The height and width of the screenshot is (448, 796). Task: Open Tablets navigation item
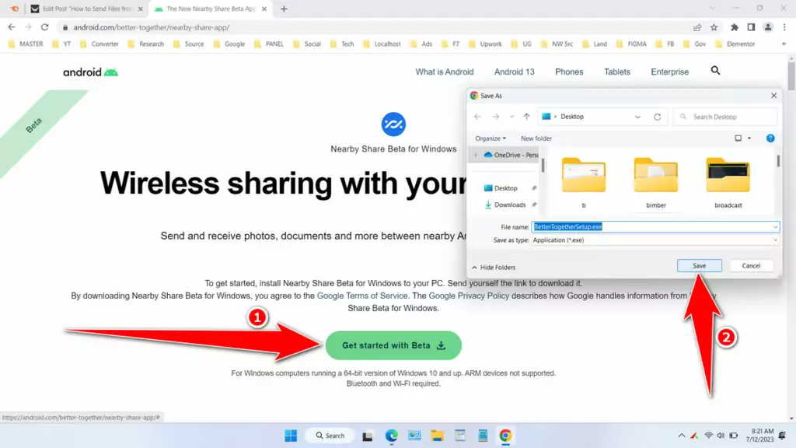(616, 72)
